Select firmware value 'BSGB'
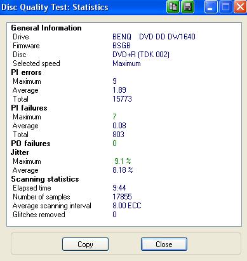 click(121, 46)
